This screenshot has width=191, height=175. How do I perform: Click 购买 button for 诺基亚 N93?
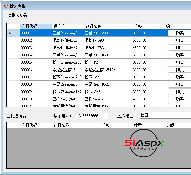tap(179, 40)
